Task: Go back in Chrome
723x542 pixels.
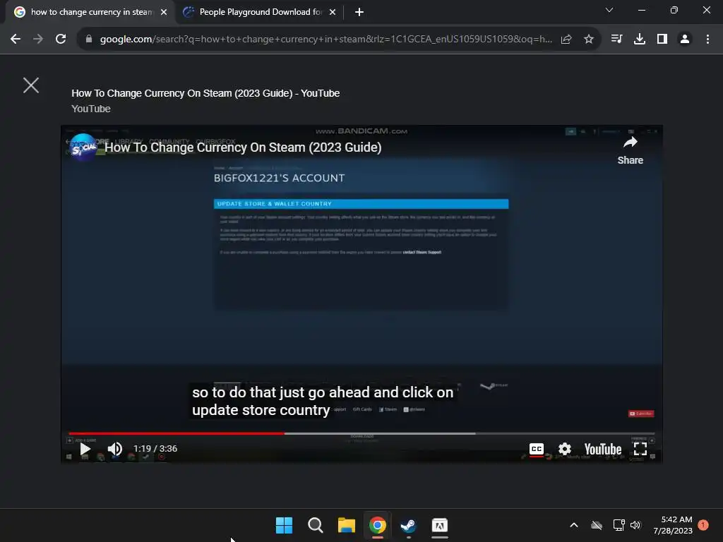Action: (x=16, y=40)
